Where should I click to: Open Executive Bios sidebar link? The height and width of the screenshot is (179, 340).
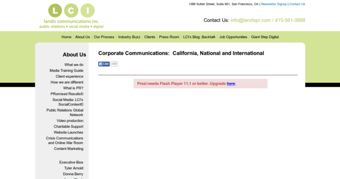pyautogui.click(x=71, y=162)
